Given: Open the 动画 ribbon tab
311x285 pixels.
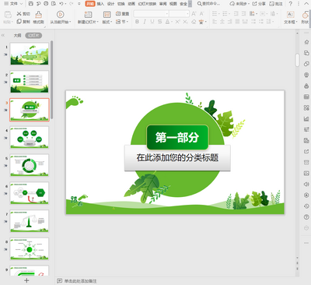Looking at the screenshot, I should coord(131,4).
